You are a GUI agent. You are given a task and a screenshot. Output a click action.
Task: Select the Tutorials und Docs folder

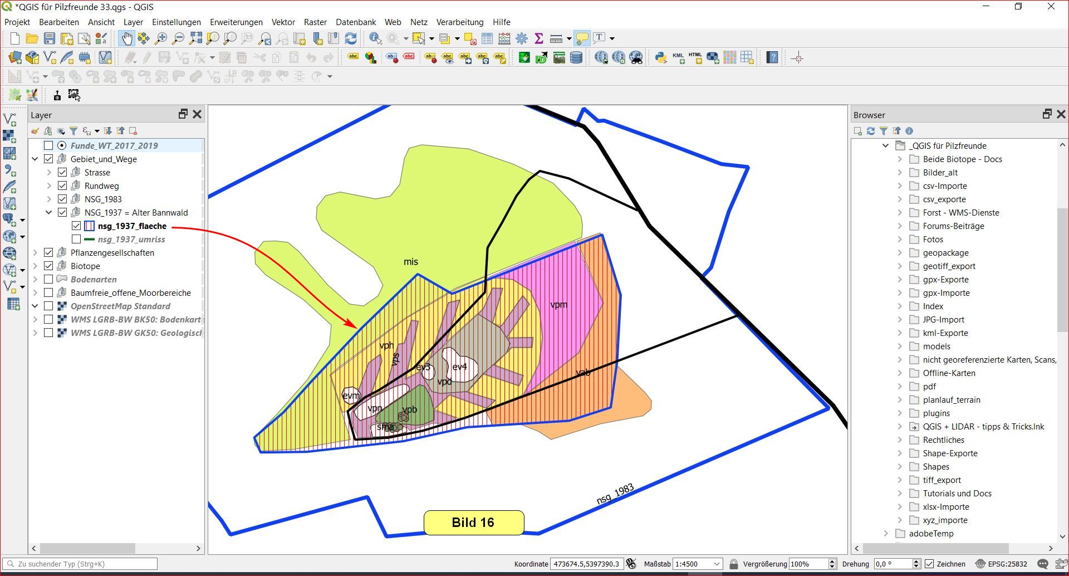coord(957,493)
